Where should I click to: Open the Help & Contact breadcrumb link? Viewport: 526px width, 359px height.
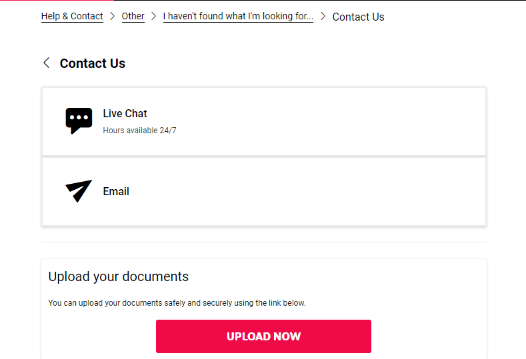[72, 16]
